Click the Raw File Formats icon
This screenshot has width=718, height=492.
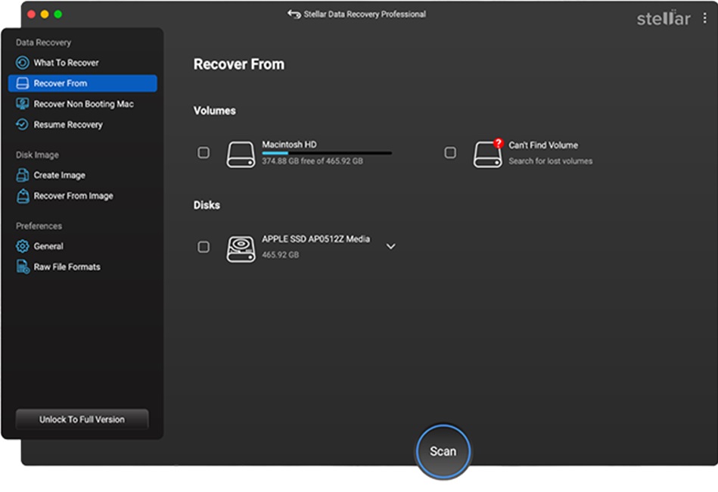tap(23, 266)
